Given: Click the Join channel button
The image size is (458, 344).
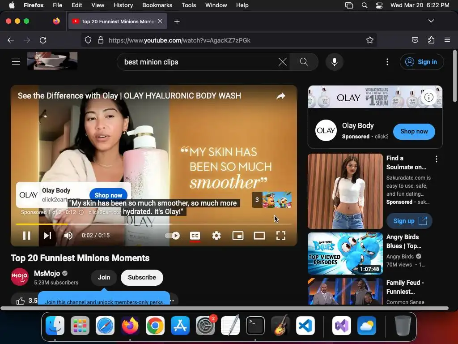Looking at the screenshot, I should [104, 277].
